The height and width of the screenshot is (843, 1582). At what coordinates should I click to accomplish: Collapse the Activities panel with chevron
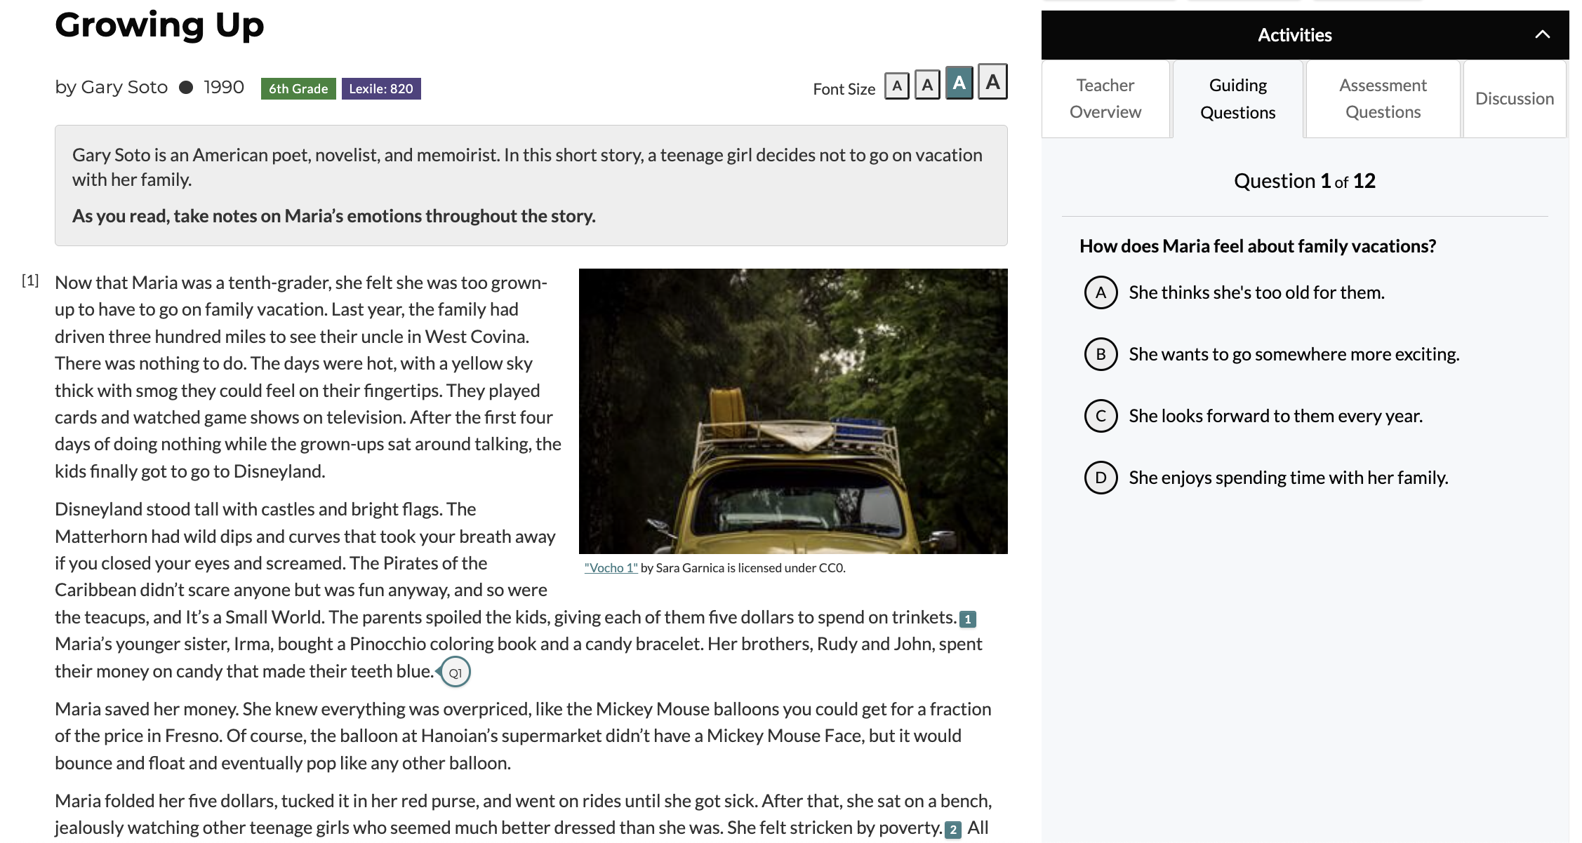point(1542,34)
